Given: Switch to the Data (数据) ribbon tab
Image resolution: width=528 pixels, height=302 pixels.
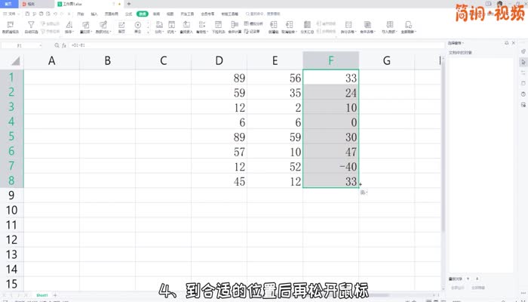Looking at the screenshot, I should pos(141,14).
